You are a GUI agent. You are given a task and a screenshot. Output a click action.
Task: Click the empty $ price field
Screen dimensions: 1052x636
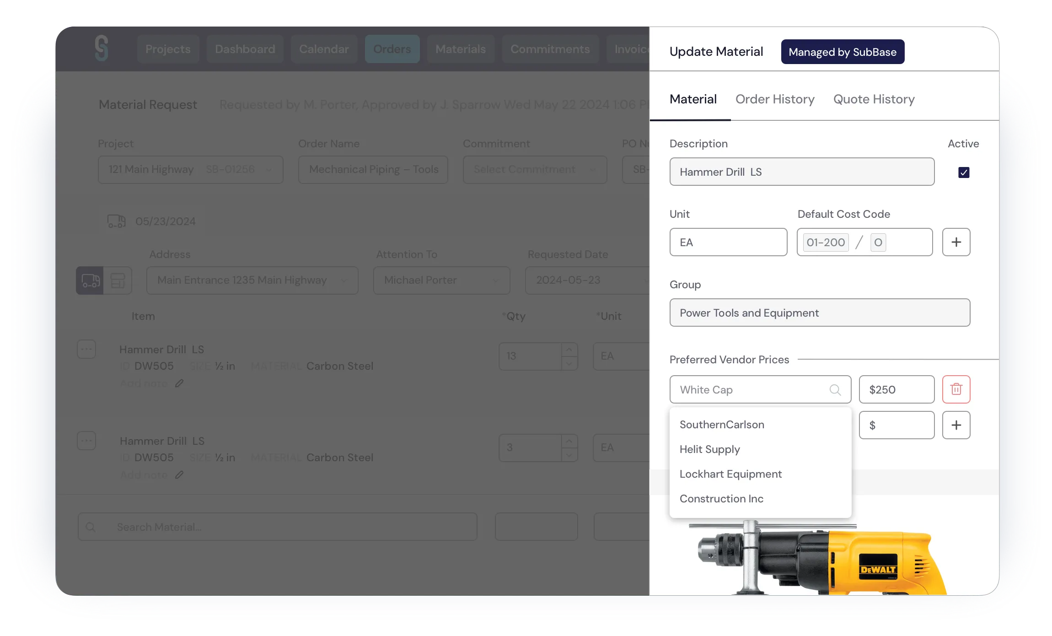(x=896, y=425)
